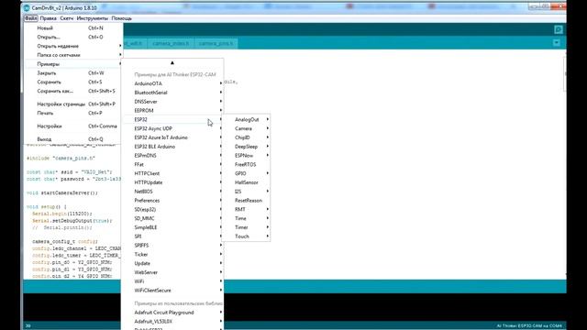
Task: Expand Папка со скетчами submenu
Action: point(73,55)
